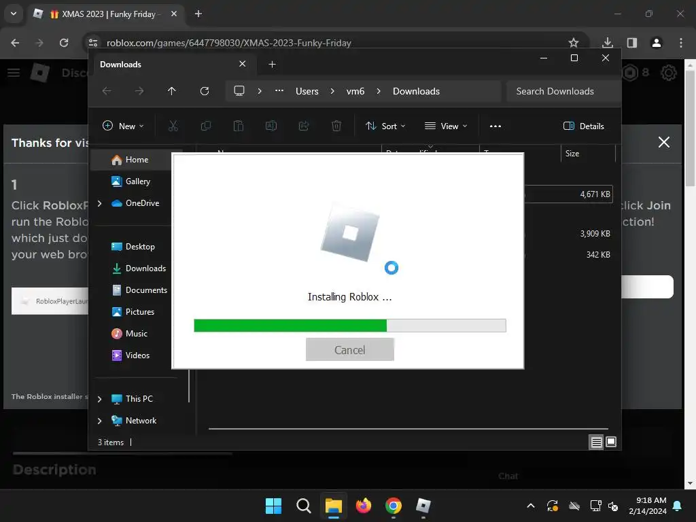696x522 pixels.
Task: Click the Copy icon in Explorer toolbar
Action: point(205,126)
